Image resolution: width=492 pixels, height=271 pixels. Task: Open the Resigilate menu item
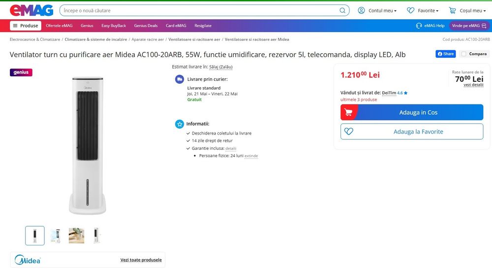coord(203,26)
